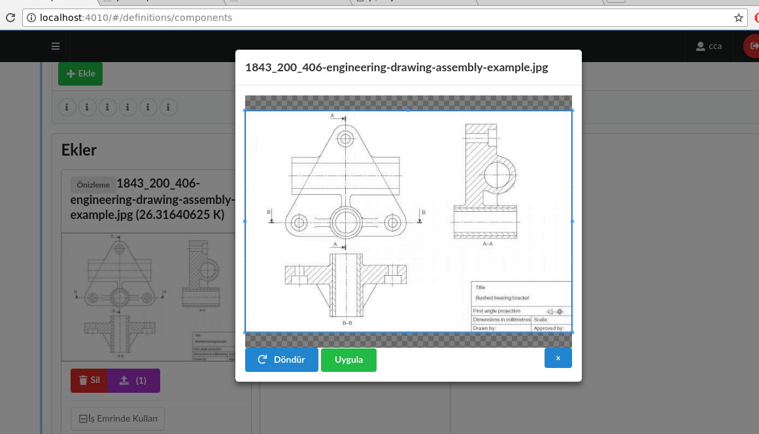The image size is (759, 434).
Task: Open the hamburger menu icon
Action: [x=56, y=46]
